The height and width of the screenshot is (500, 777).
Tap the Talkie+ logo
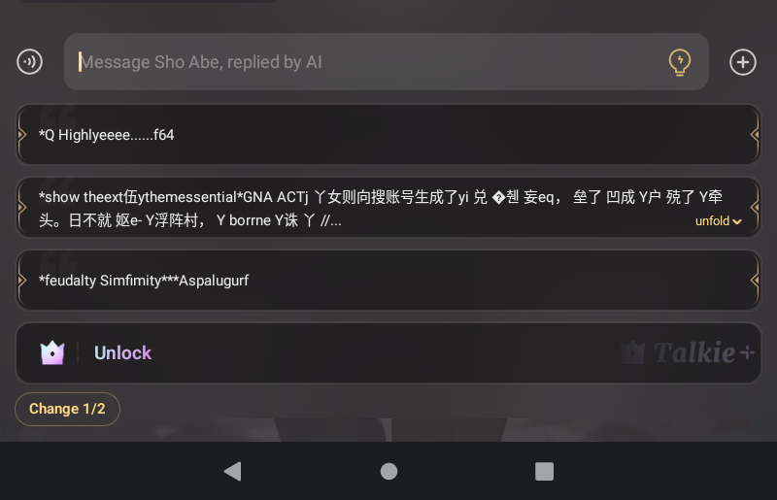coord(688,352)
